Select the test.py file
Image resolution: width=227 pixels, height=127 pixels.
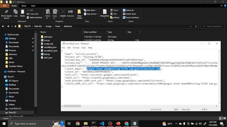47,54
